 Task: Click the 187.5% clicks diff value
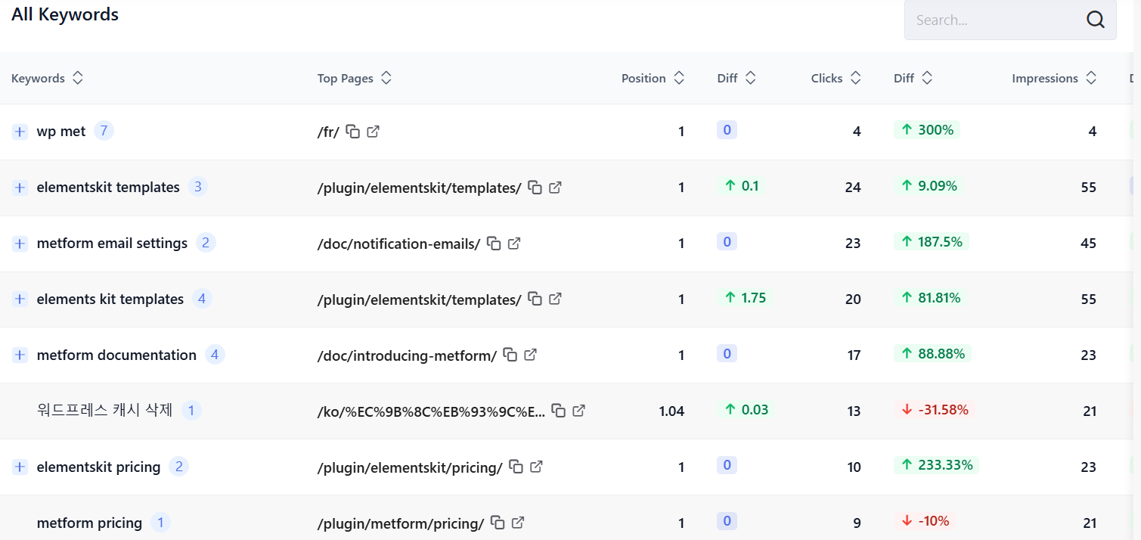(932, 242)
